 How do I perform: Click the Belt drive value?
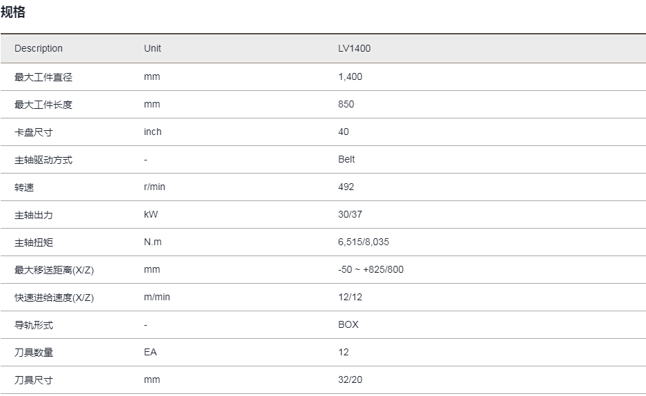(346, 160)
